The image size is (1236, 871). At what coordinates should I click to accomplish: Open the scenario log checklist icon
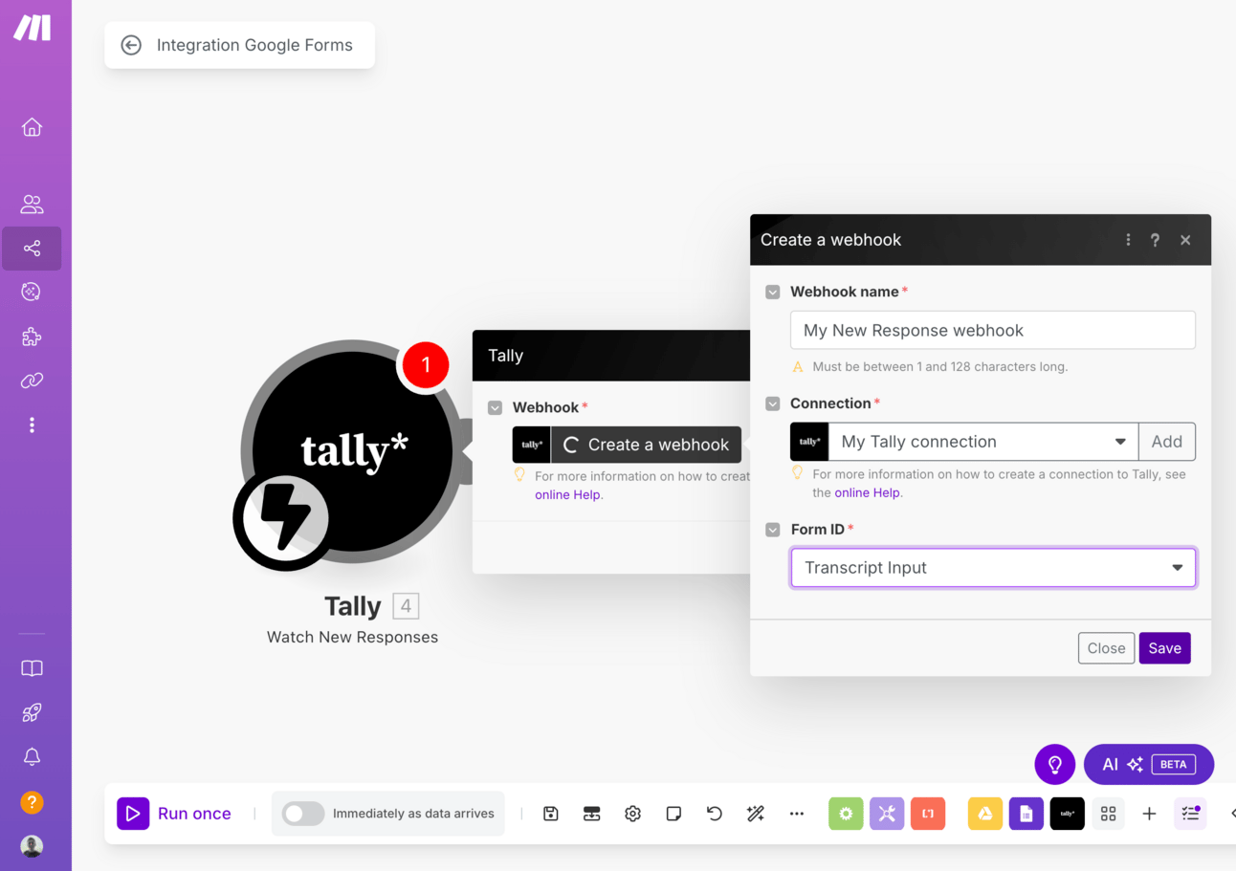1191,814
